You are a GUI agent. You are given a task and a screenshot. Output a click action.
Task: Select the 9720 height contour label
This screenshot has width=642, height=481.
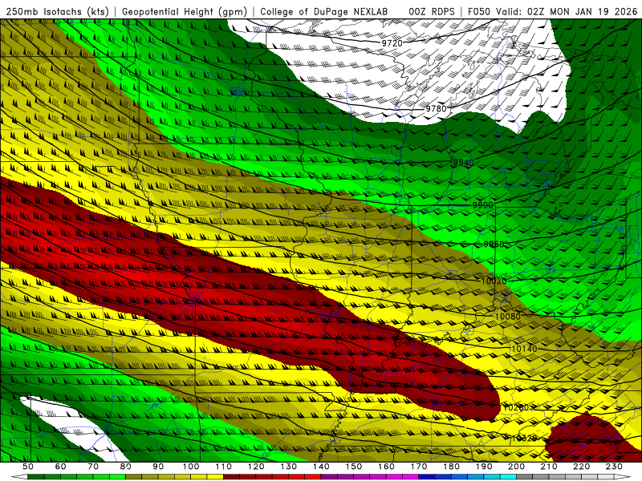tap(392, 42)
